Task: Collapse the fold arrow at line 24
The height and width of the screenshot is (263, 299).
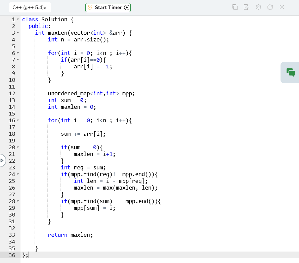Action: coord(18,174)
